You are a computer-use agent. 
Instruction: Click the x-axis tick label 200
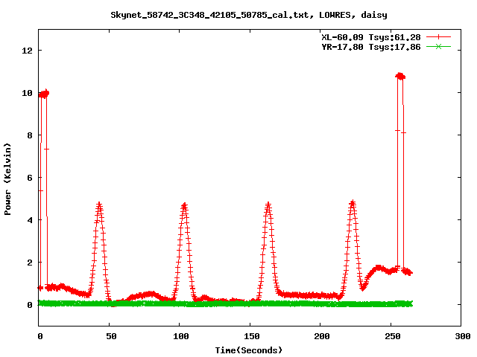[322, 336]
